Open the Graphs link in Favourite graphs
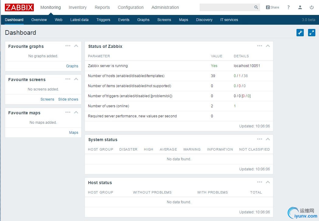319x221 pixels. [x=72, y=66]
